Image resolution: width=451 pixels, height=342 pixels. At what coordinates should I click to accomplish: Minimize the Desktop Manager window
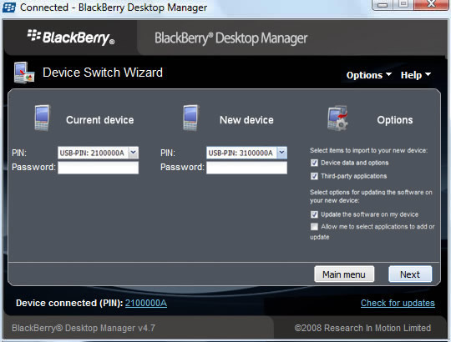coord(383,5)
